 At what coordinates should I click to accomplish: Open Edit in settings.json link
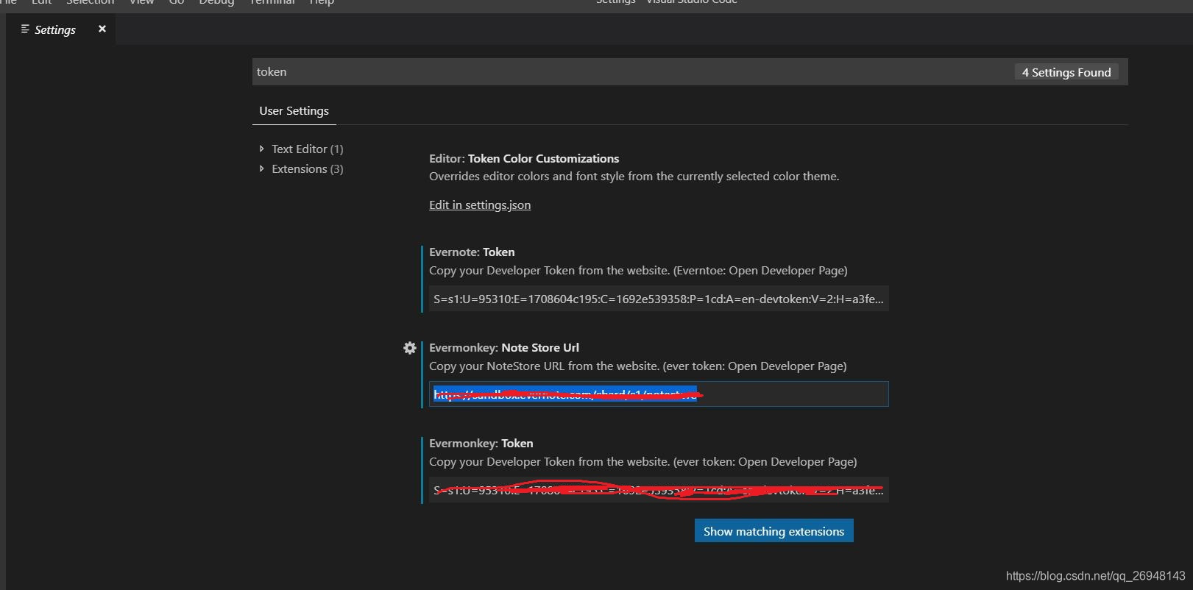(x=480, y=205)
